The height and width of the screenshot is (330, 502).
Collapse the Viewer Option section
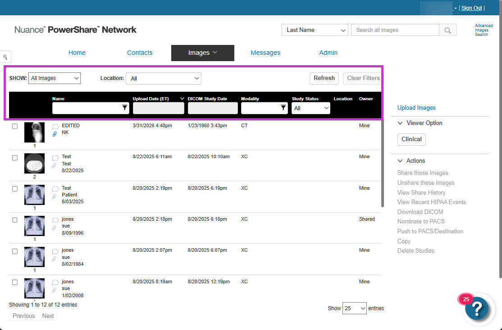tap(400, 123)
